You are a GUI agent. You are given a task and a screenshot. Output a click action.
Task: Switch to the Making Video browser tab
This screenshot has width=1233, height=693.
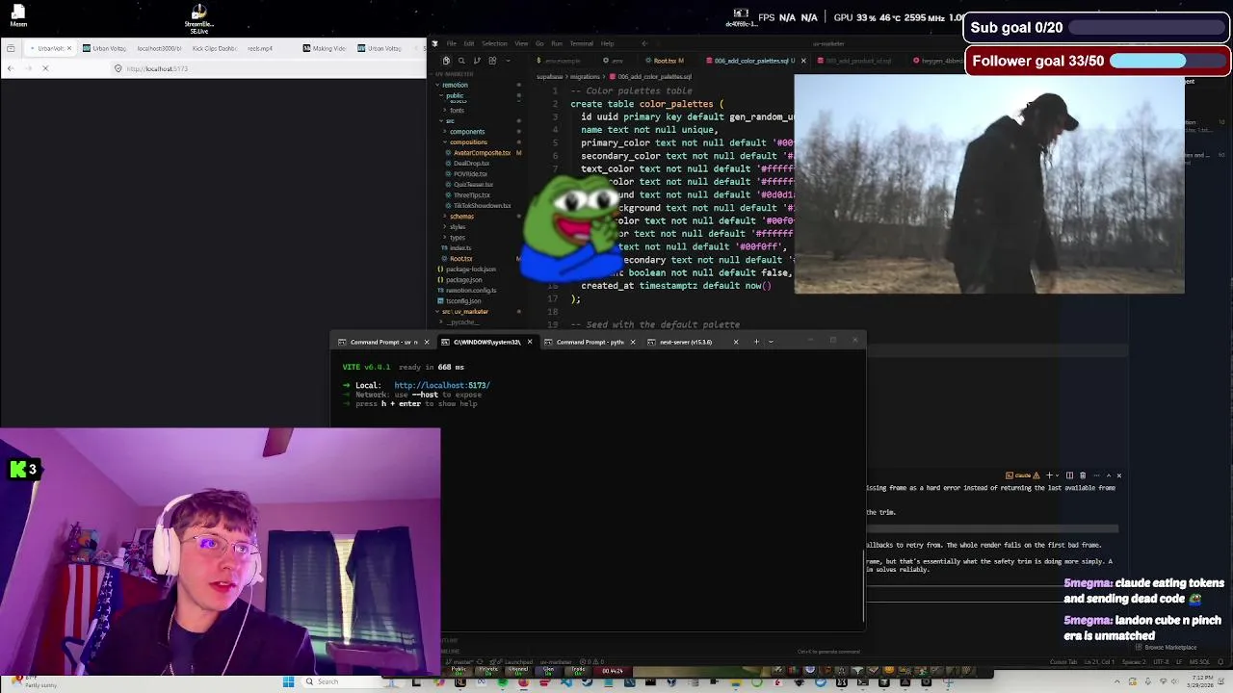(325, 48)
